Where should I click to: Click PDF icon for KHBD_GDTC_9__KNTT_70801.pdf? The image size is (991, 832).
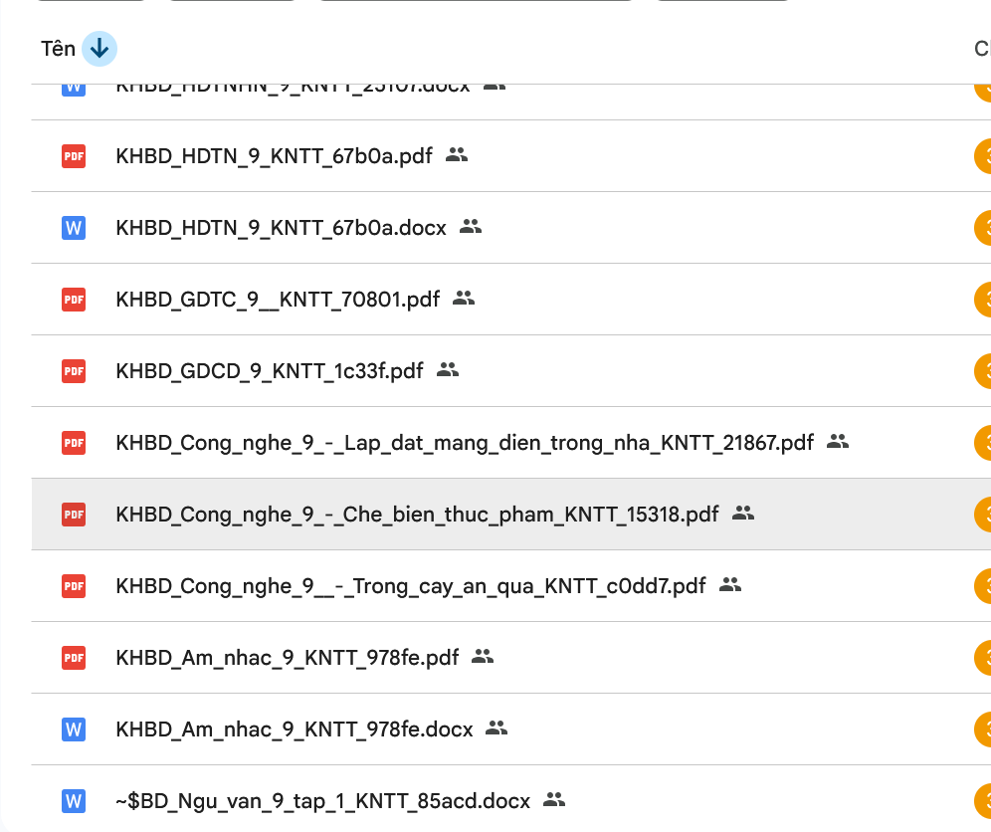[x=74, y=299]
